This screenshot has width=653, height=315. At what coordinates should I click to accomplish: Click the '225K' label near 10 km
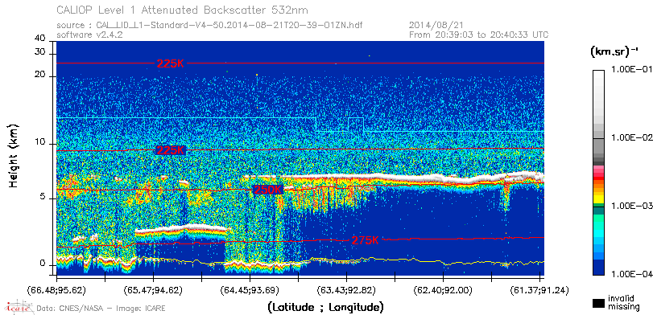[x=170, y=150]
